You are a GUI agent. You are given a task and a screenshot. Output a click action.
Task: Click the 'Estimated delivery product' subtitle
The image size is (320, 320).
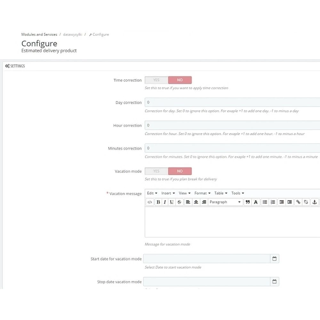[49, 51]
